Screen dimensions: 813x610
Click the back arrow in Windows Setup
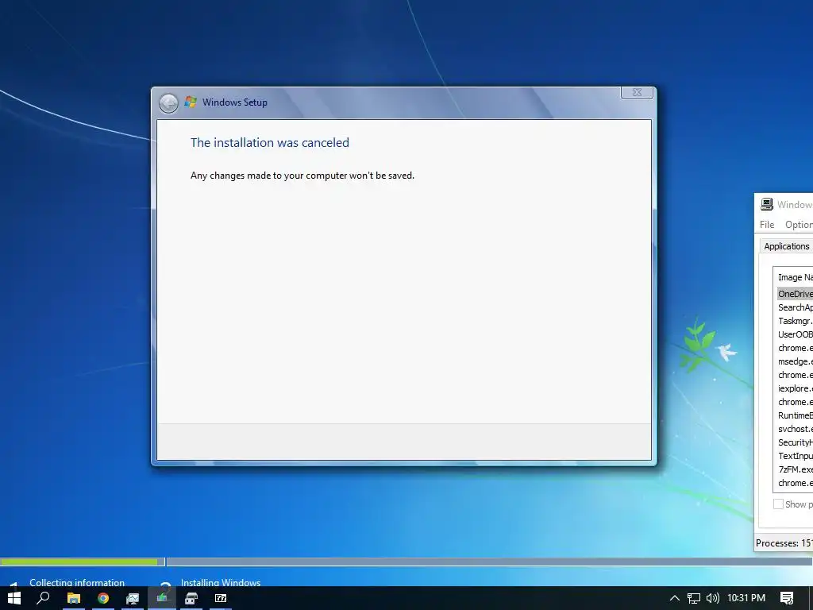(168, 103)
